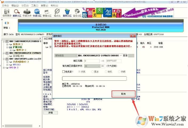The image size is (188, 128).
Task: Click the HD0 Samsung disk drive icon
Action: pos(7,41)
